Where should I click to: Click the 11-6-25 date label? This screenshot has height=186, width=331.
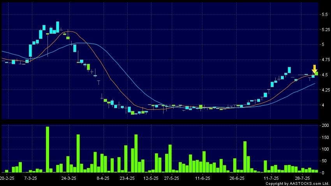(202, 178)
